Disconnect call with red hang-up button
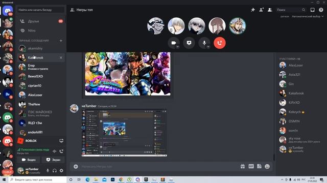 pyautogui.click(x=220, y=43)
